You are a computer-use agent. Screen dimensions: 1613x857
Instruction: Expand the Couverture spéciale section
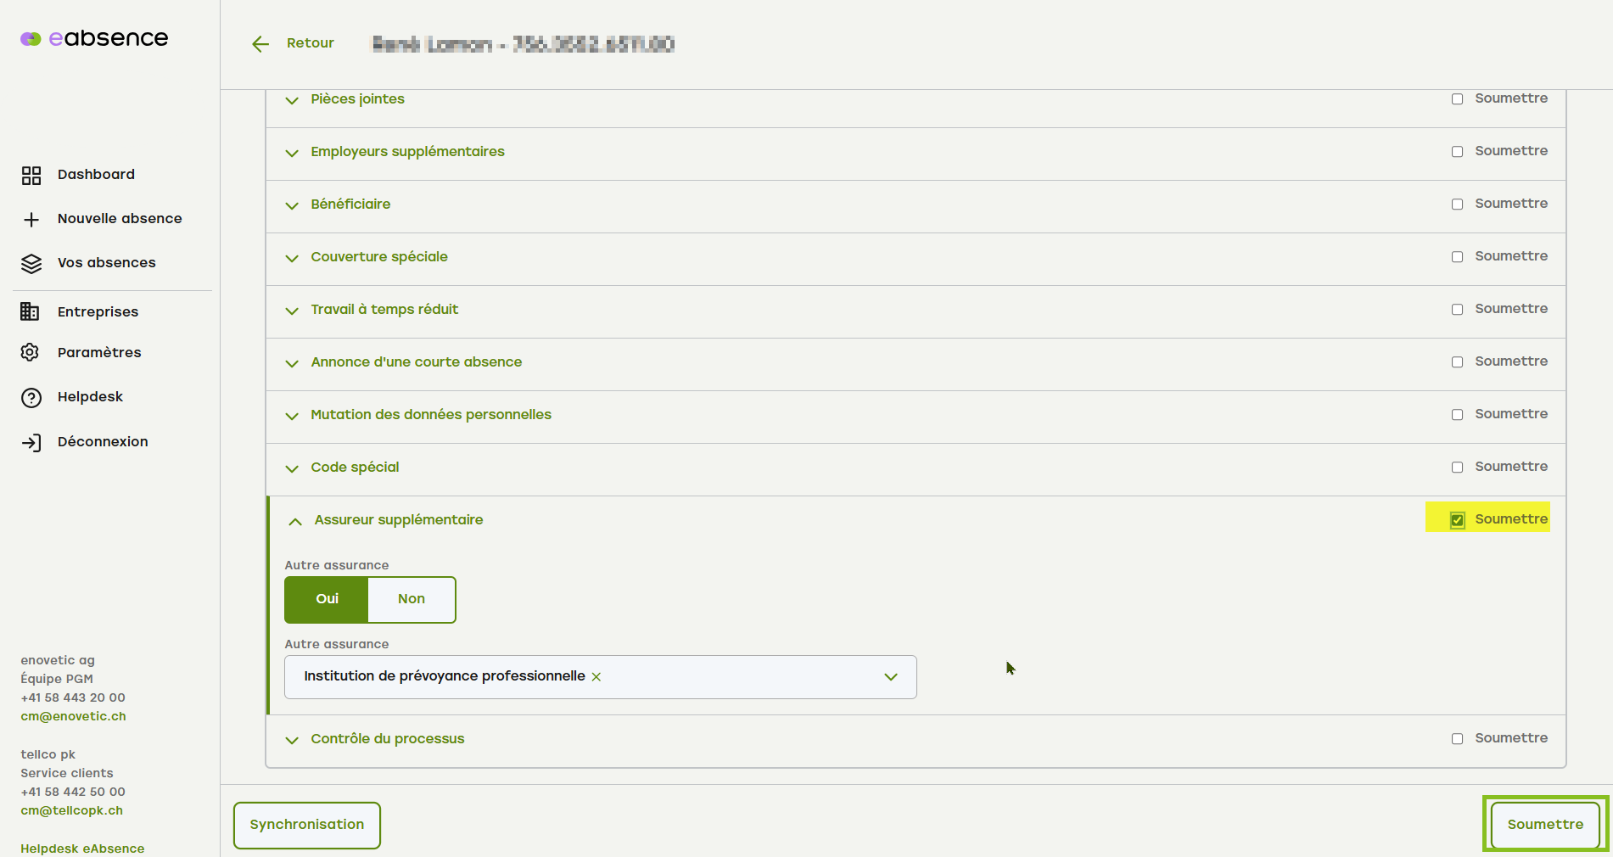pyautogui.click(x=292, y=258)
